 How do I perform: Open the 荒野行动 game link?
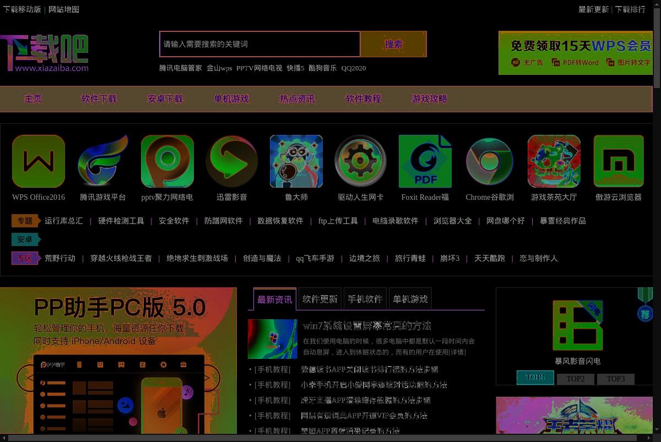[x=60, y=258]
